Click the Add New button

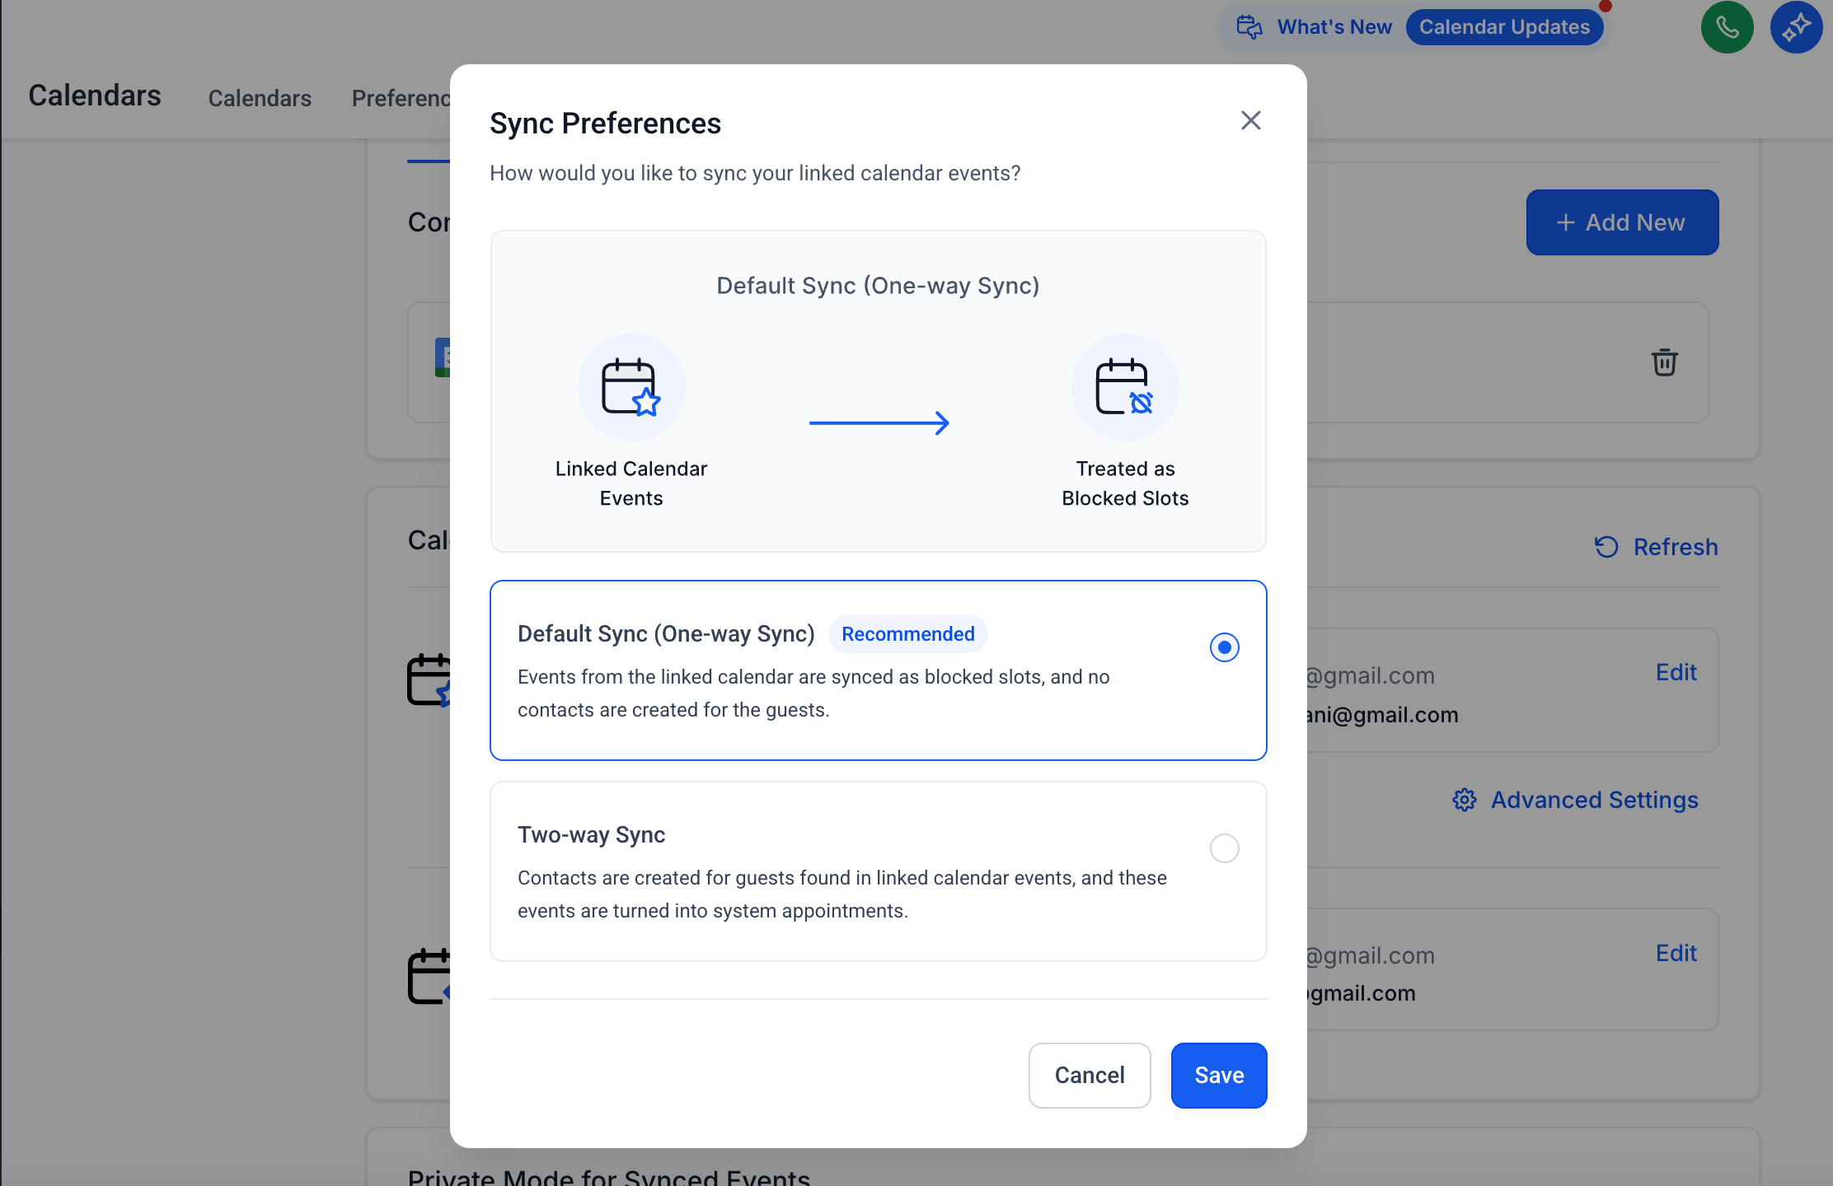point(1621,222)
